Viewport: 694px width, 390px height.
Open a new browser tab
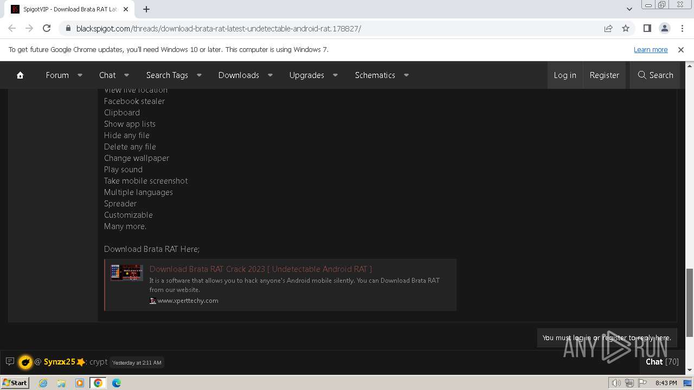[146, 9]
